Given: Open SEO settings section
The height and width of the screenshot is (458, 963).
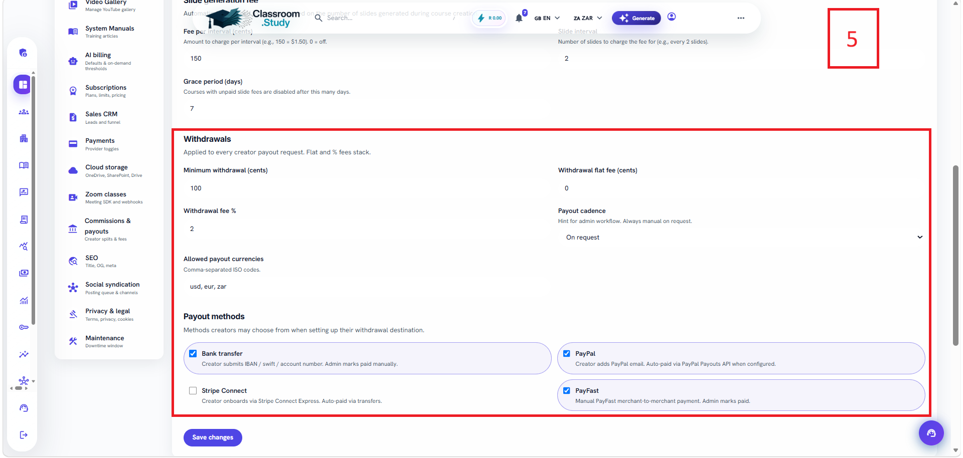Looking at the screenshot, I should (x=109, y=261).
